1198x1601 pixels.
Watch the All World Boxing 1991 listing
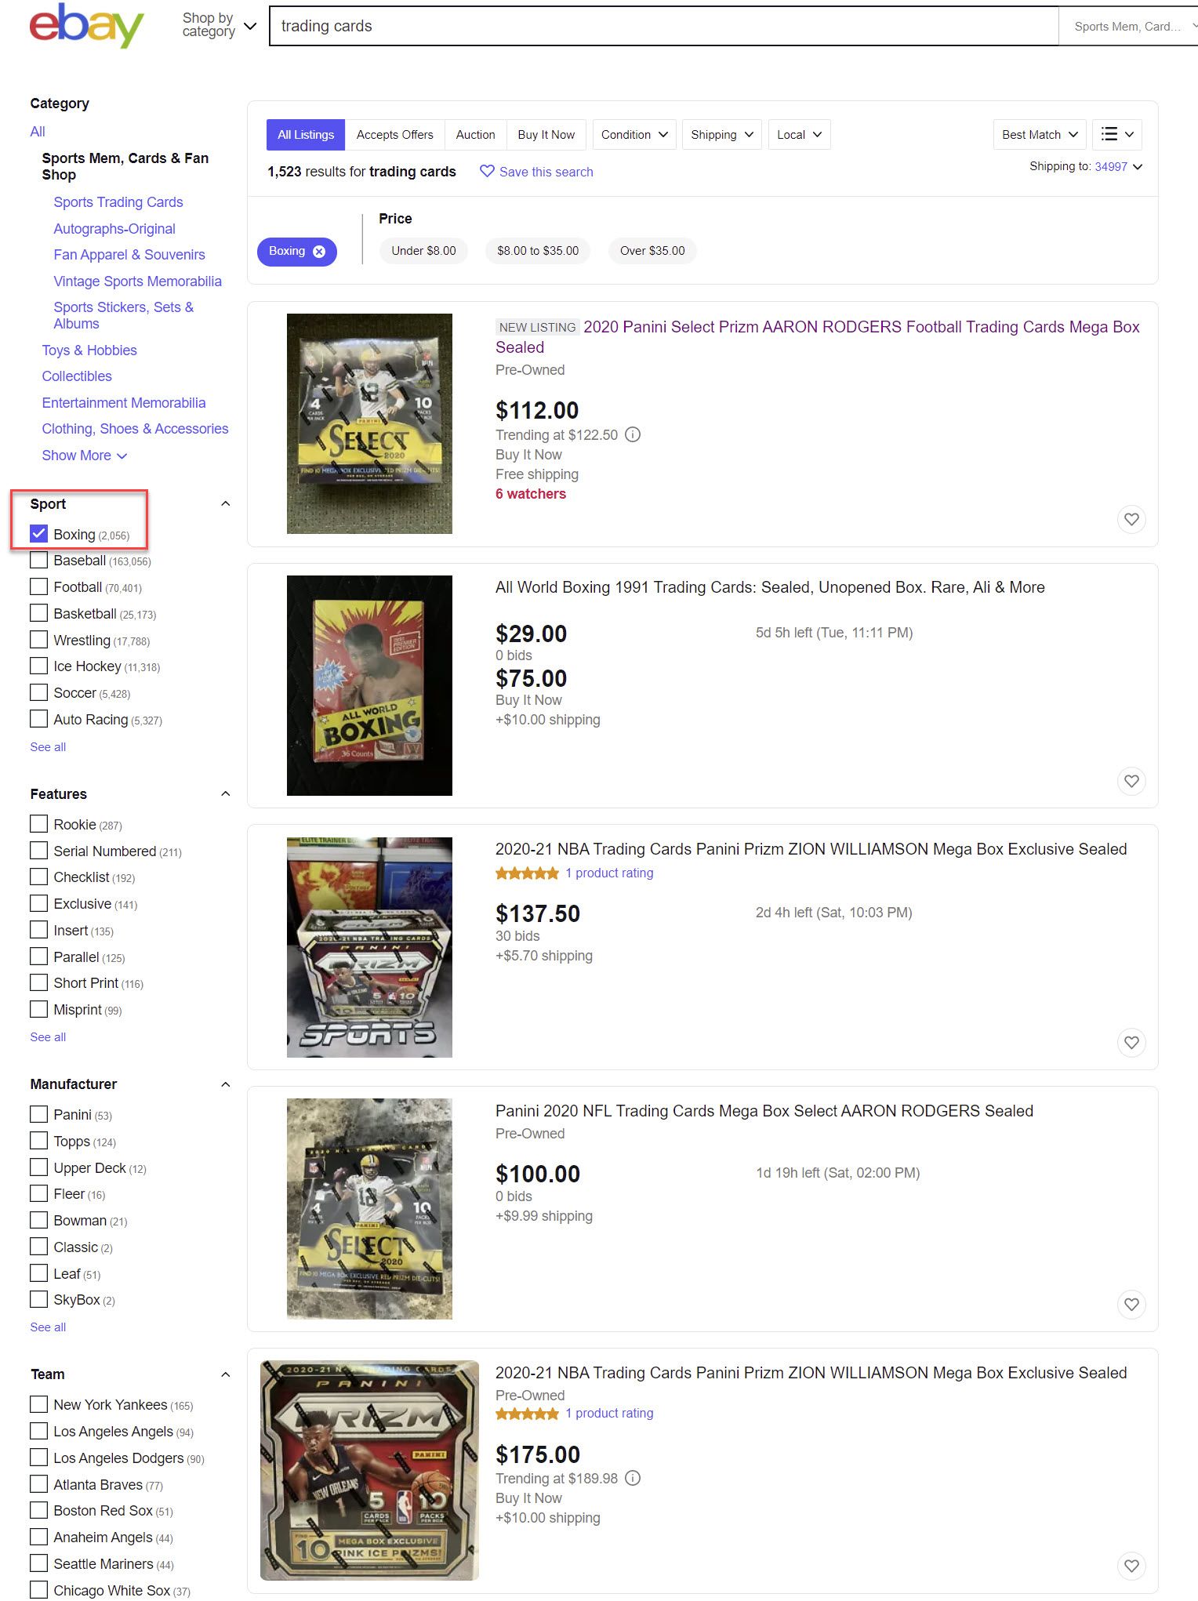coord(1131,781)
